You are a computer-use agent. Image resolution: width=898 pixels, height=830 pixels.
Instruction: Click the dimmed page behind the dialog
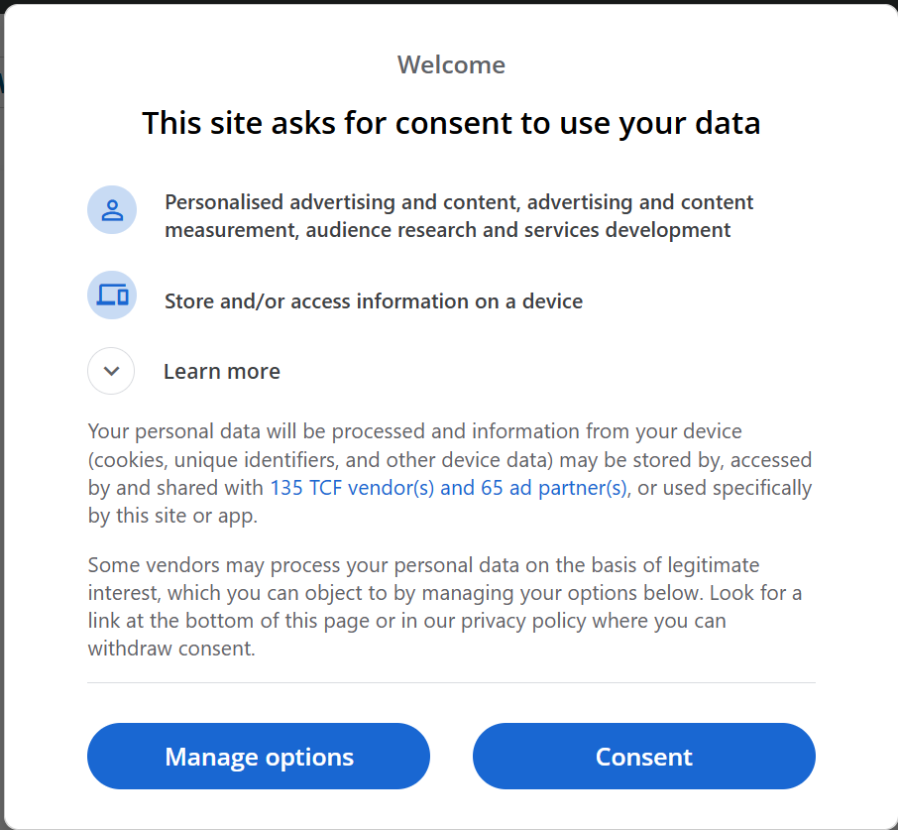[x=2, y=401]
